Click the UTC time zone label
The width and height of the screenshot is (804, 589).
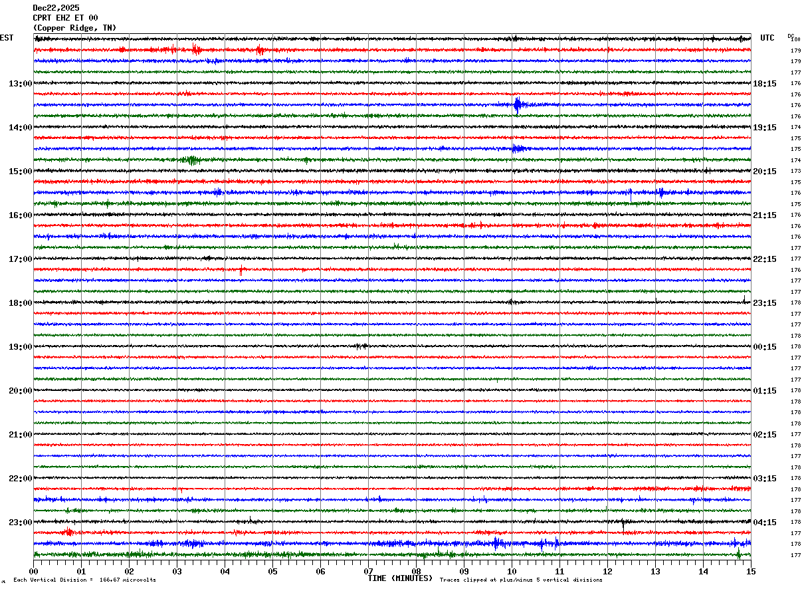(767, 38)
